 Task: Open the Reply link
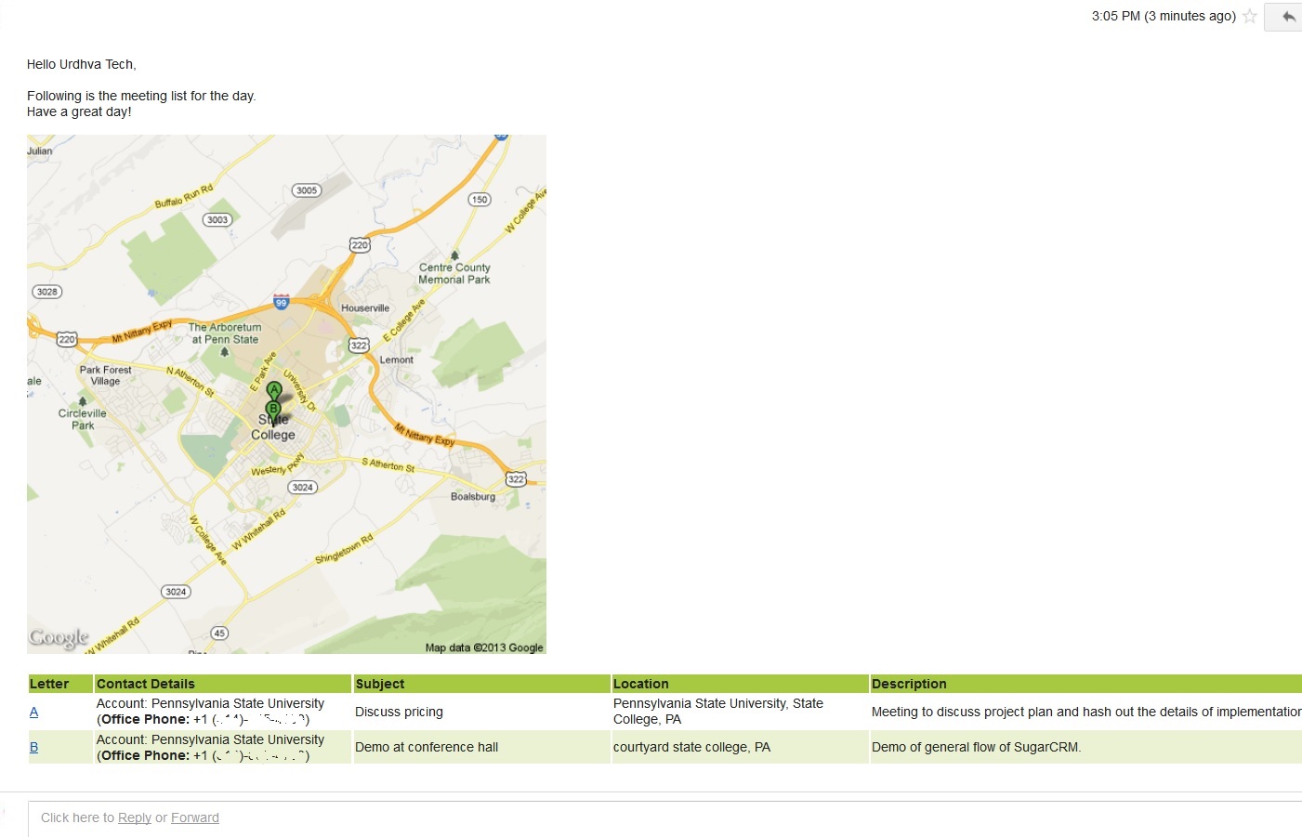(135, 817)
